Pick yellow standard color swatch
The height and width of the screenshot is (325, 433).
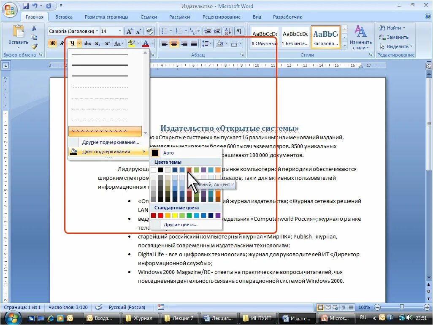click(x=175, y=215)
